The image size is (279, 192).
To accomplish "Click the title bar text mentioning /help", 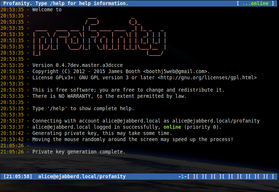I will (66, 3).
